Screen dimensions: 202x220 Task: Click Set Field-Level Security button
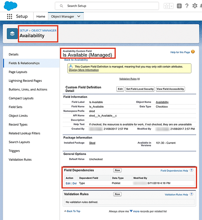coord(140,89)
